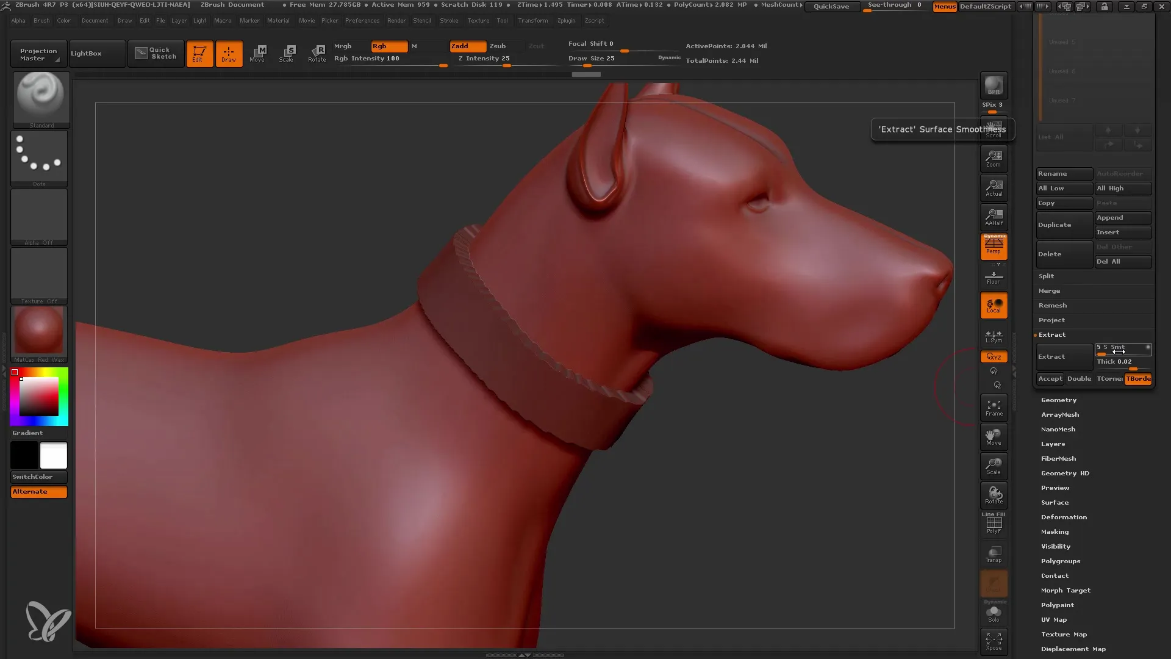Toggle the Mrgb combined mode
This screenshot has width=1171, height=659.
[343, 45]
